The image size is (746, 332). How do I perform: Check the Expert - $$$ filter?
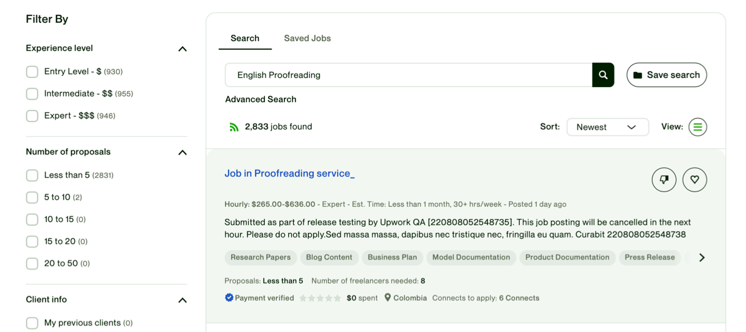click(x=32, y=116)
